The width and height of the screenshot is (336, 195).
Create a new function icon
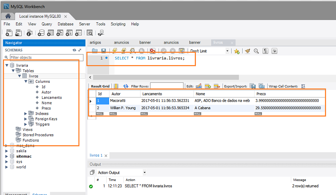click(79, 33)
